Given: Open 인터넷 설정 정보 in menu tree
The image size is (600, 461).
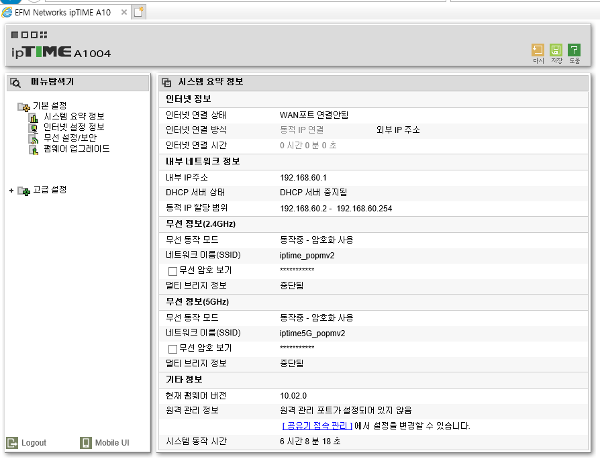Looking at the screenshot, I should click(74, 127).
